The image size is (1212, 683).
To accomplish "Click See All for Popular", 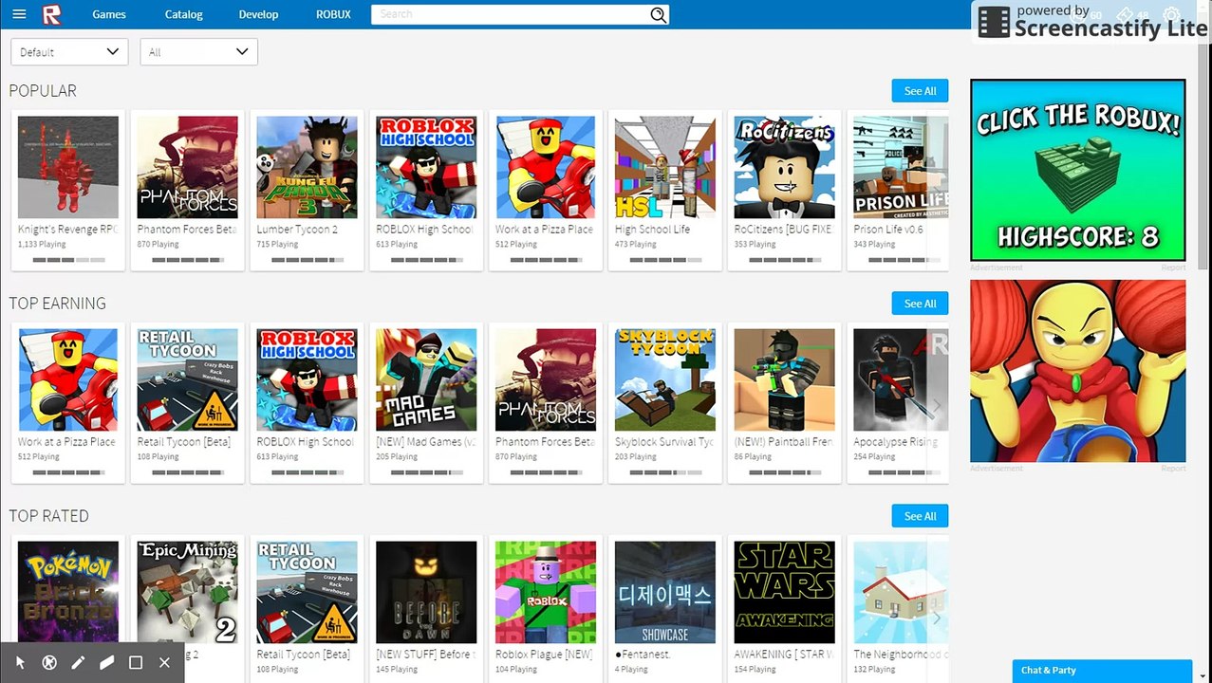I will tap(920, 91).
